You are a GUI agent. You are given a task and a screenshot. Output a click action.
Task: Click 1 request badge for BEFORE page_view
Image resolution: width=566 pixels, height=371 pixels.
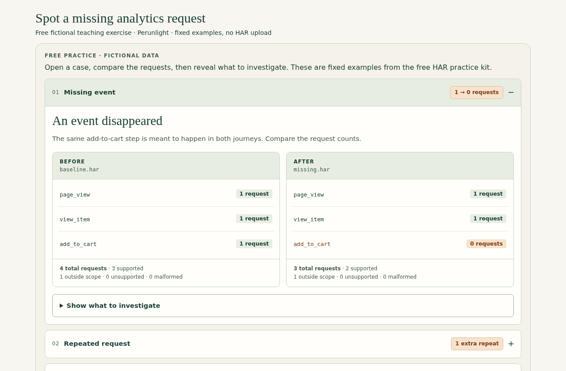point(254,194)
